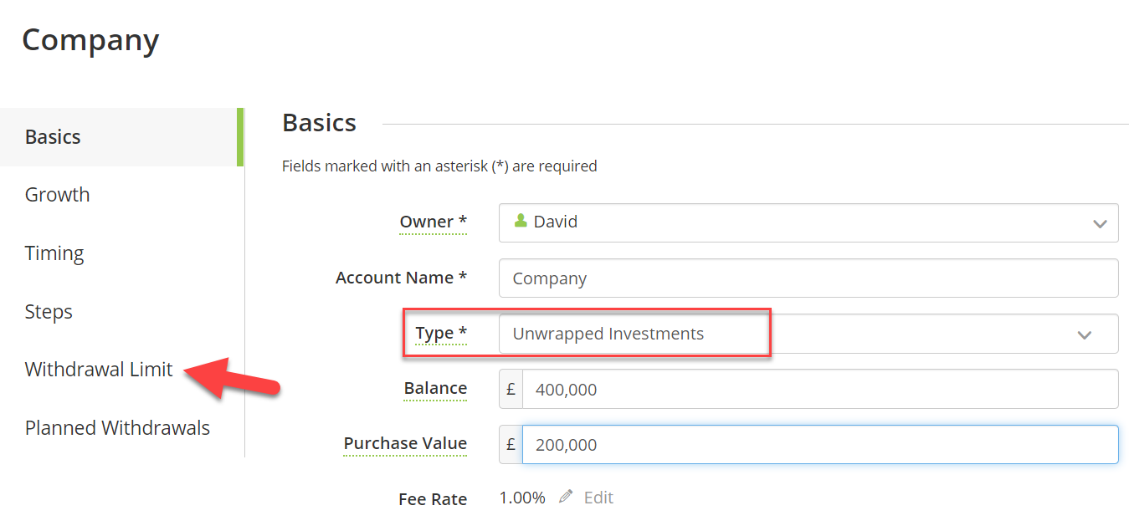
Task: Click the Purchase Value field 200,000
Action: [x=820, y=445]
